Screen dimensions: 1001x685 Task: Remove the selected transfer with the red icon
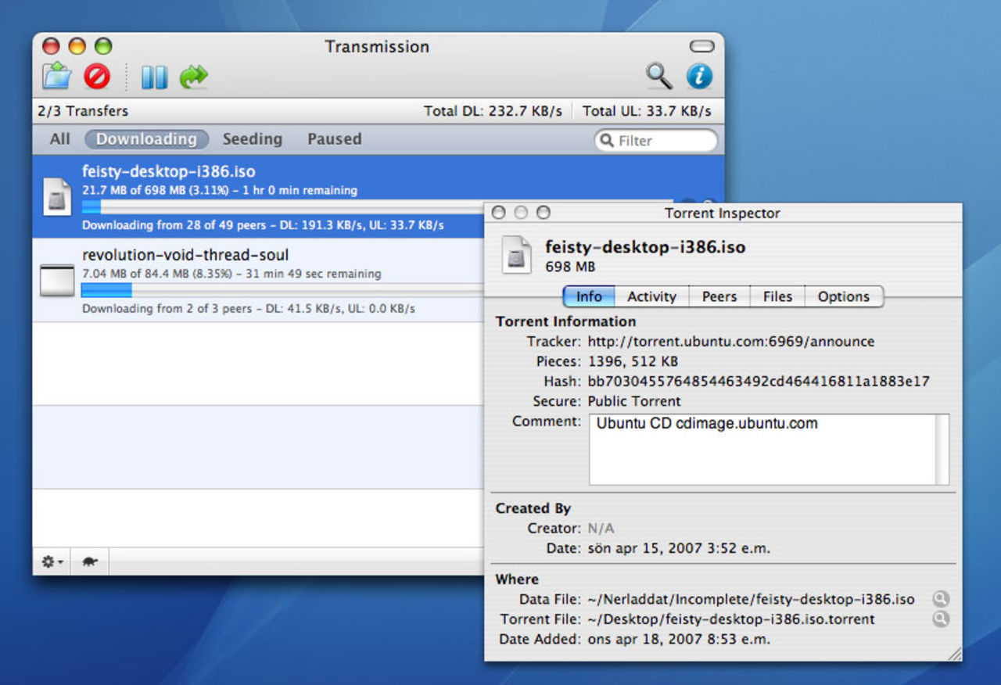pos(96,76)
